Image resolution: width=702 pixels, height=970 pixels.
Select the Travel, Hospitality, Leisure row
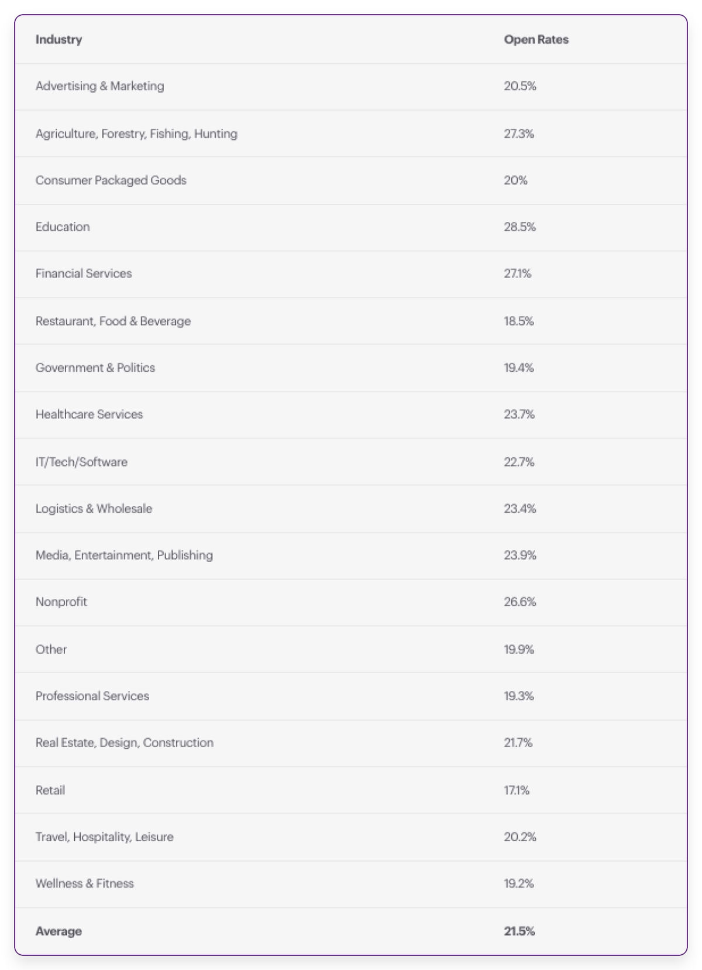pyautogui.click(x=104, y=837)
